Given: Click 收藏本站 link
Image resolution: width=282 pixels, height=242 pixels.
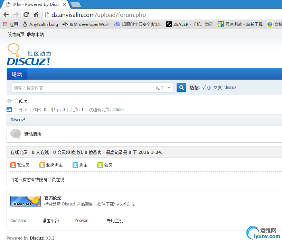Looking at the screenshot, I should pyautogui.click(x=36, y=34).
